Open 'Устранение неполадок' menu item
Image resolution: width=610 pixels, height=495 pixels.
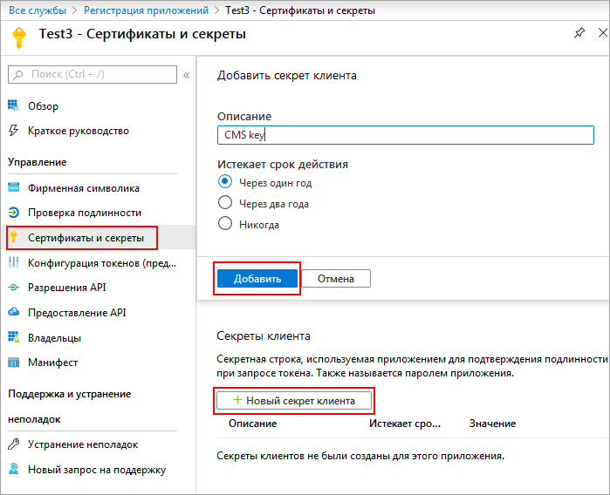click(83, 444)
